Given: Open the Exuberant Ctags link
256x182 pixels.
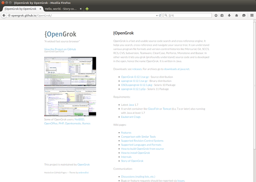Looking at the screenshot, I should point(130,117).
